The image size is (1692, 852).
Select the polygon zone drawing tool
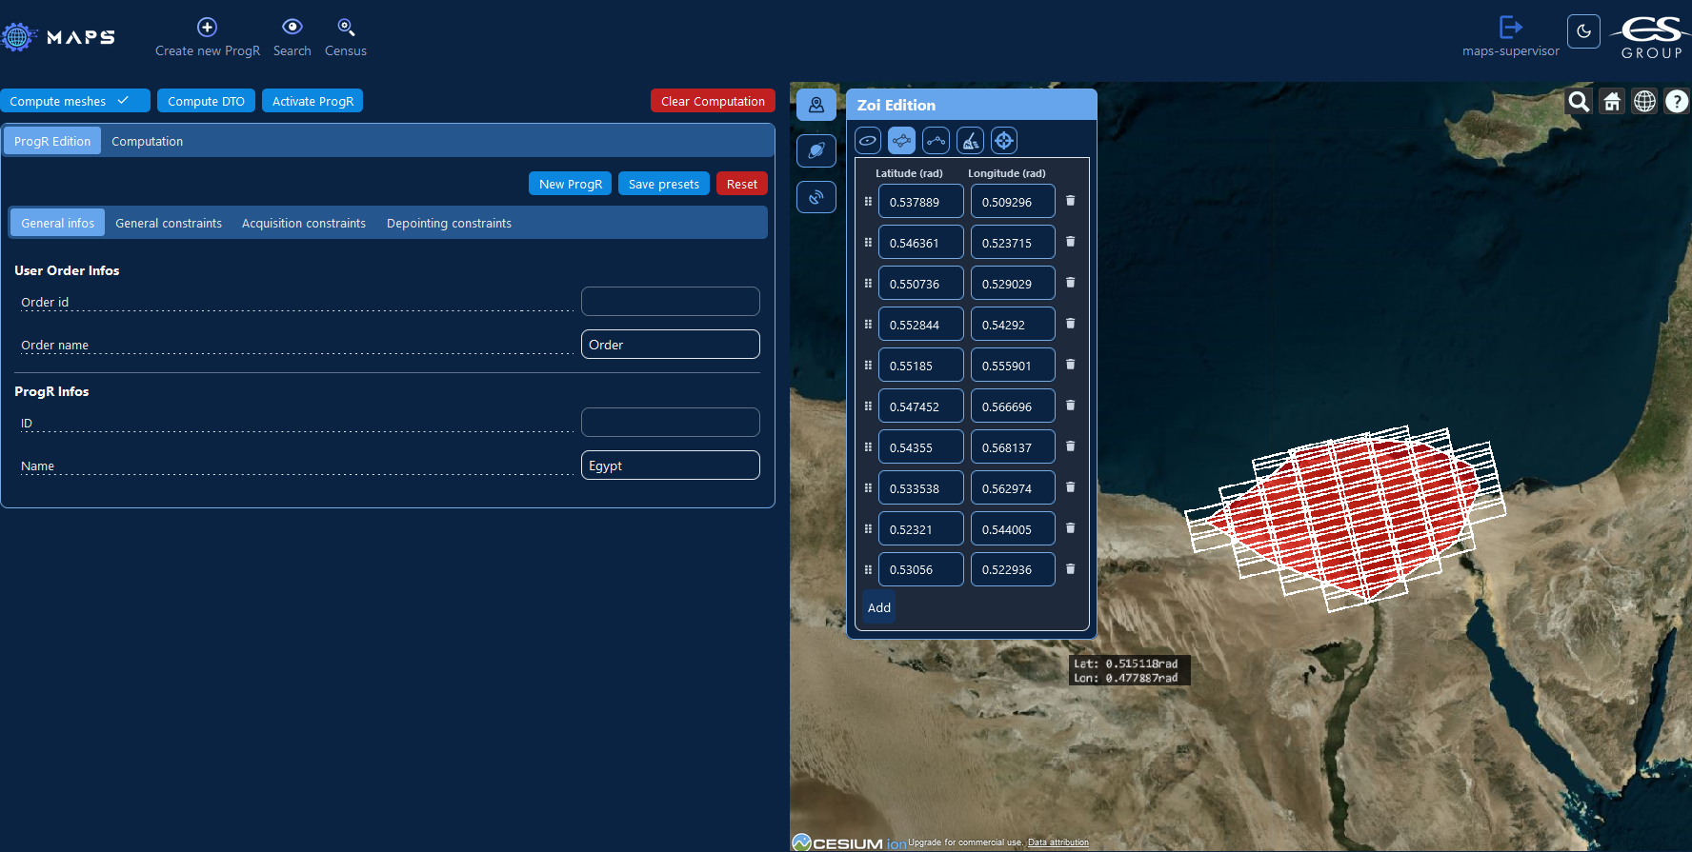[x=901, y=141]
